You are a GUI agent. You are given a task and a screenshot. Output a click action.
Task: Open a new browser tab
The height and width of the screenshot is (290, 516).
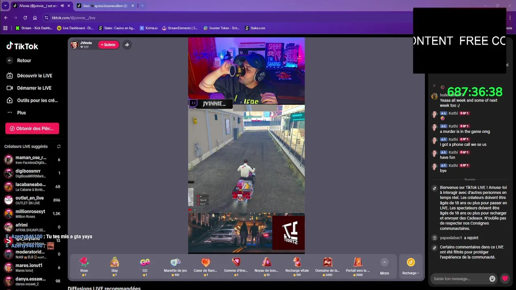[142, 6]
